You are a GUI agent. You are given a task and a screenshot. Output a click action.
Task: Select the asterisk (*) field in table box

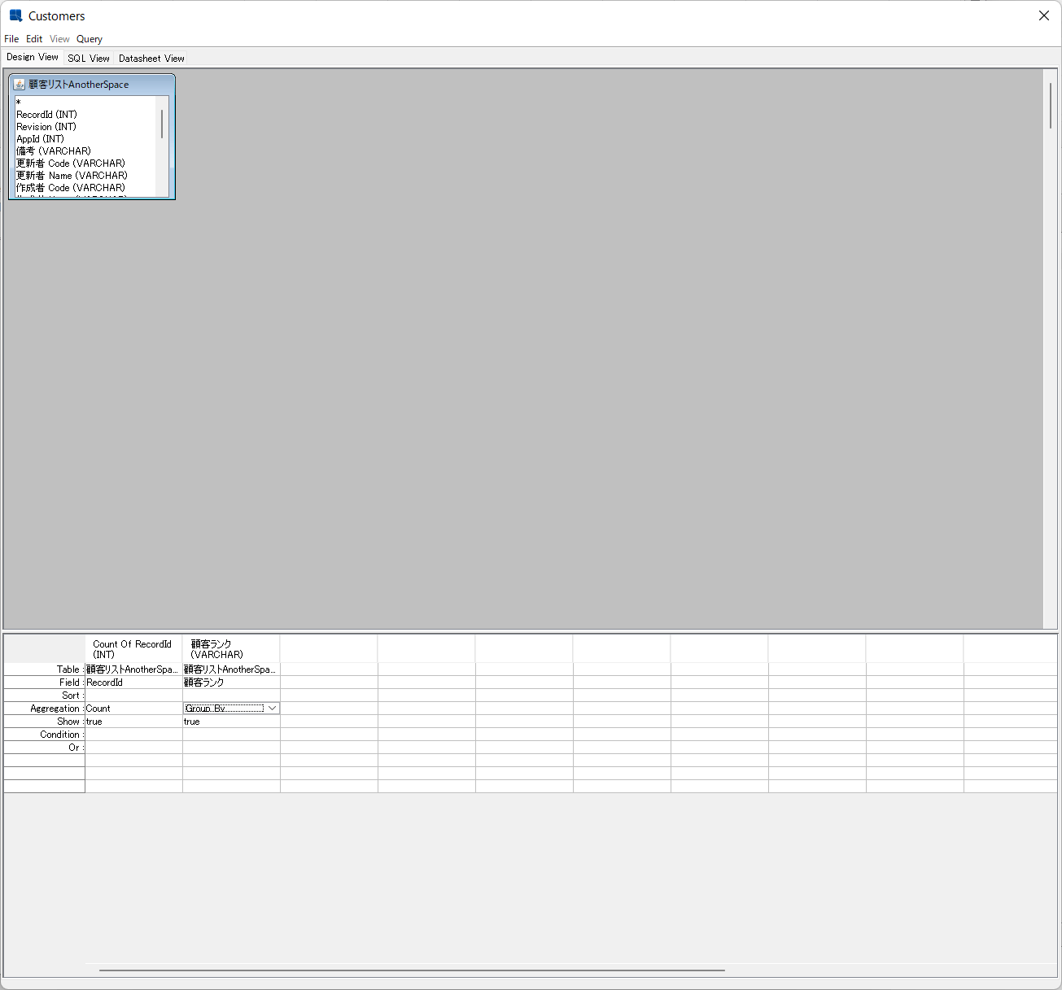coord(85,102)
